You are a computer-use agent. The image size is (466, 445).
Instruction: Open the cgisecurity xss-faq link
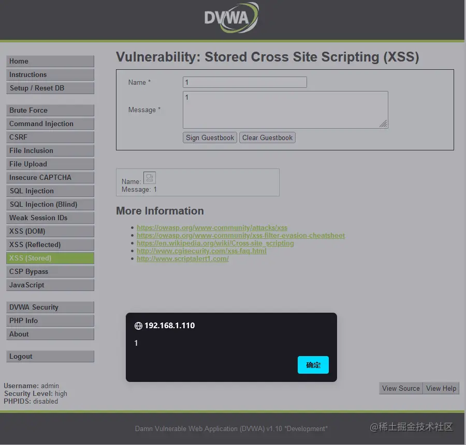coord(201,251)
